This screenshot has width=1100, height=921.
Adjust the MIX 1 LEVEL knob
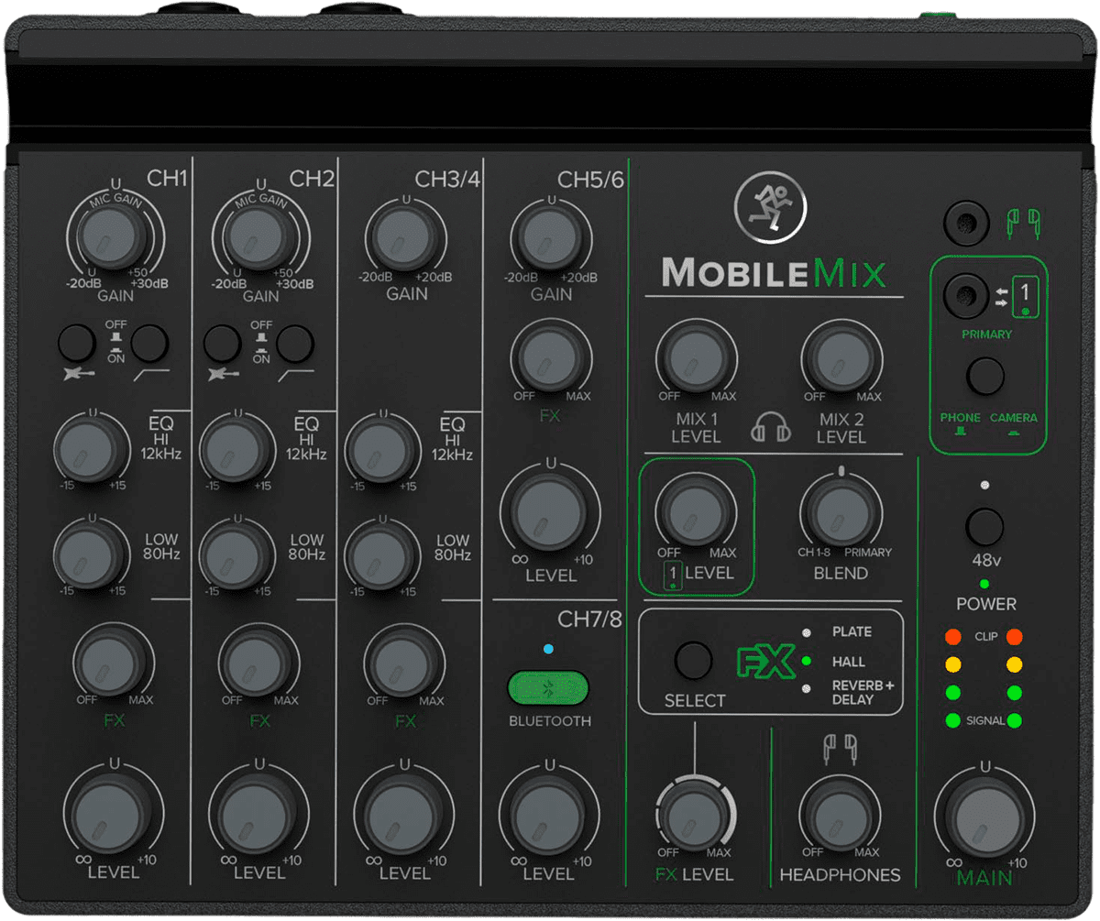coord(697,358)
